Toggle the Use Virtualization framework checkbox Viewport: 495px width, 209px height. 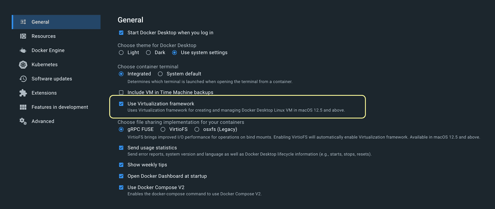[x=121, y=104]
